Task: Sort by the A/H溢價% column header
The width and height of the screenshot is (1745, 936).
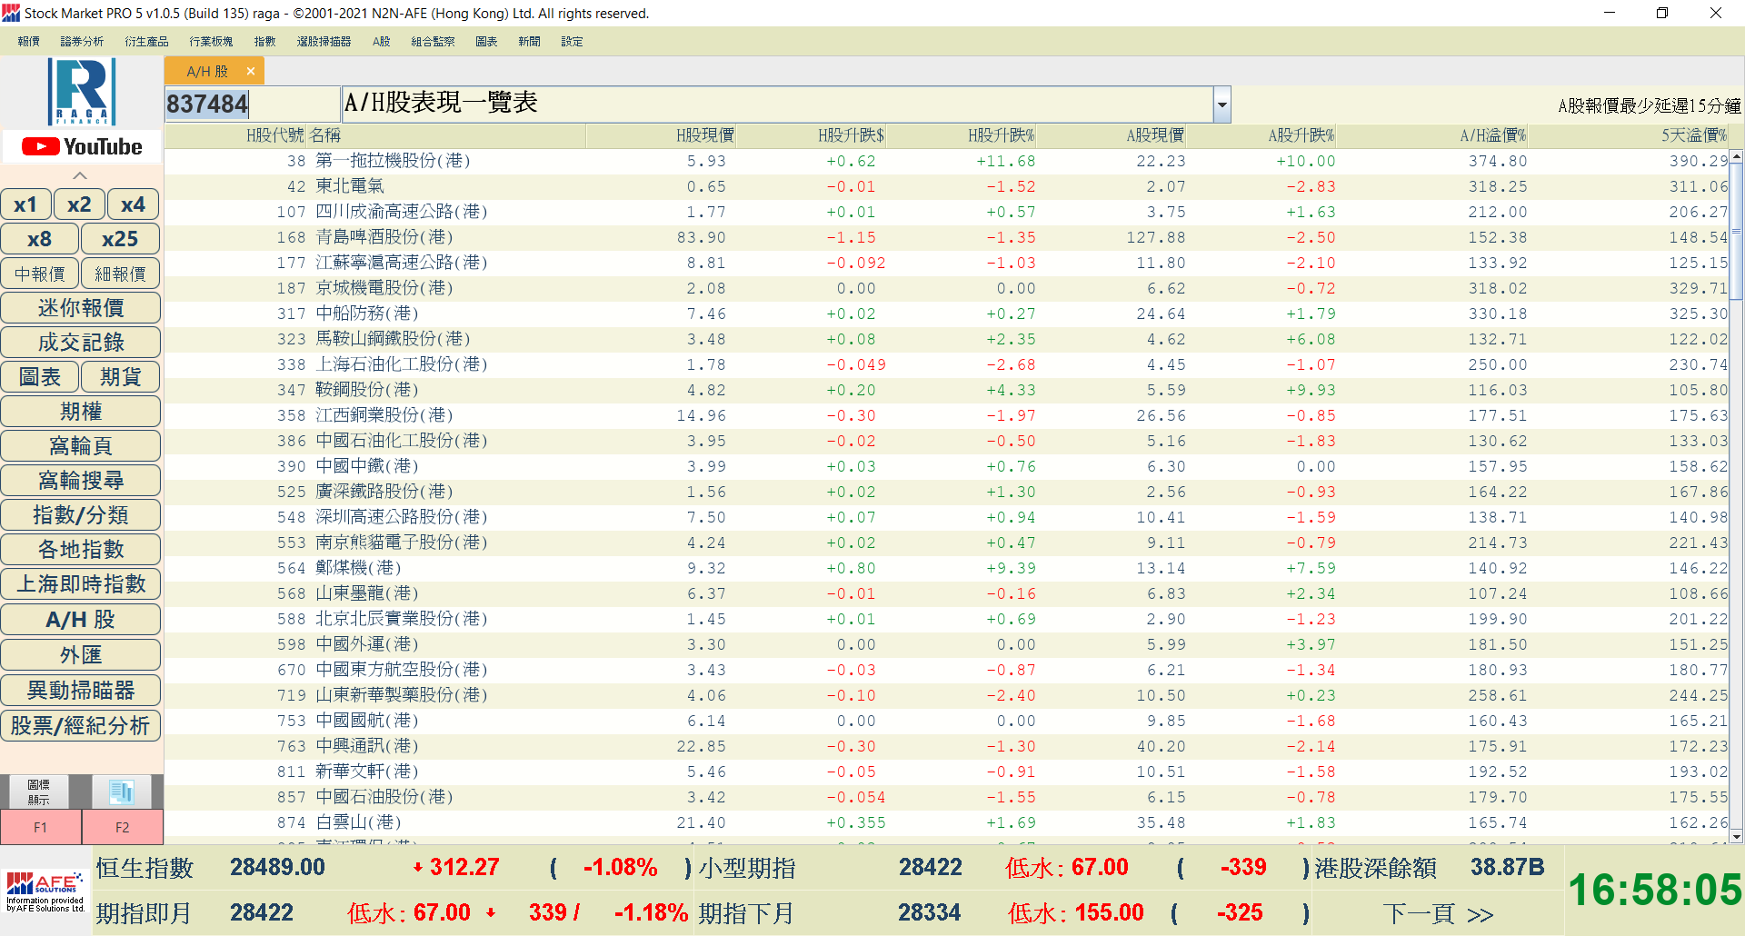Action: pyautogui.click(x=1492, y=135)
